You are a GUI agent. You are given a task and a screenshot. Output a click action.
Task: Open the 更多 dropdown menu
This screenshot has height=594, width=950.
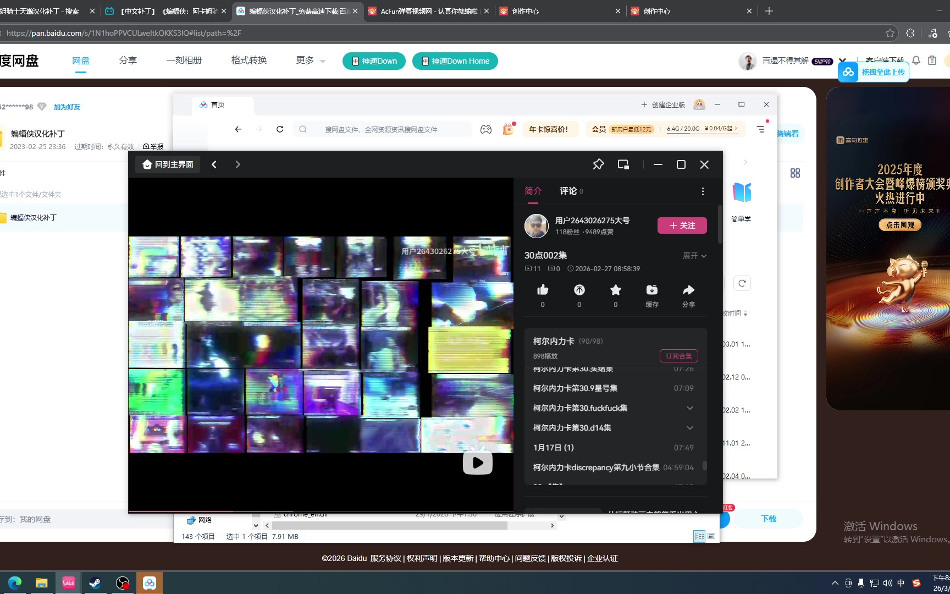pos(311,61)
